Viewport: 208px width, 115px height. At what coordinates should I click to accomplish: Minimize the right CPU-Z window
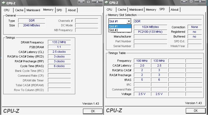(184, 1)
